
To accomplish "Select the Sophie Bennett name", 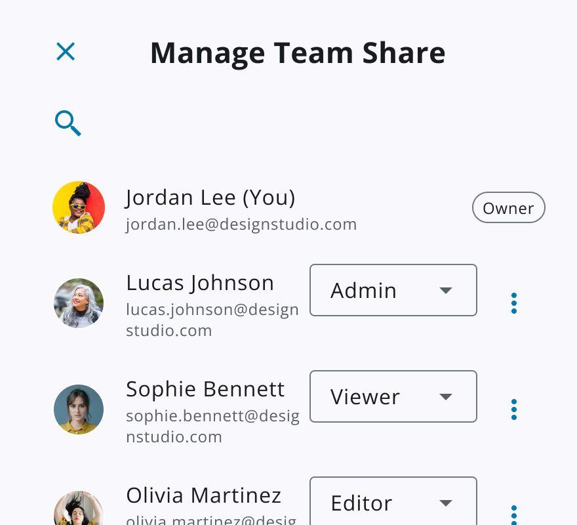I will pyautogui.click(x=205, y=389).
